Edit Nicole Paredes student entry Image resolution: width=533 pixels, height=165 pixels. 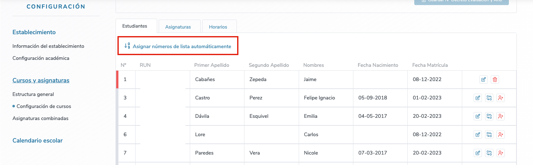point(477,153)
